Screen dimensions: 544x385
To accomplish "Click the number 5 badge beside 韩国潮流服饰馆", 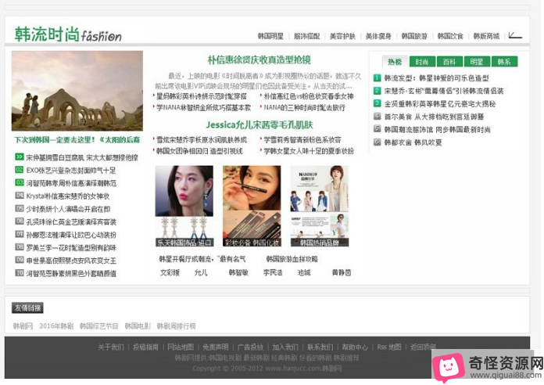I will (x=377, y=129).
